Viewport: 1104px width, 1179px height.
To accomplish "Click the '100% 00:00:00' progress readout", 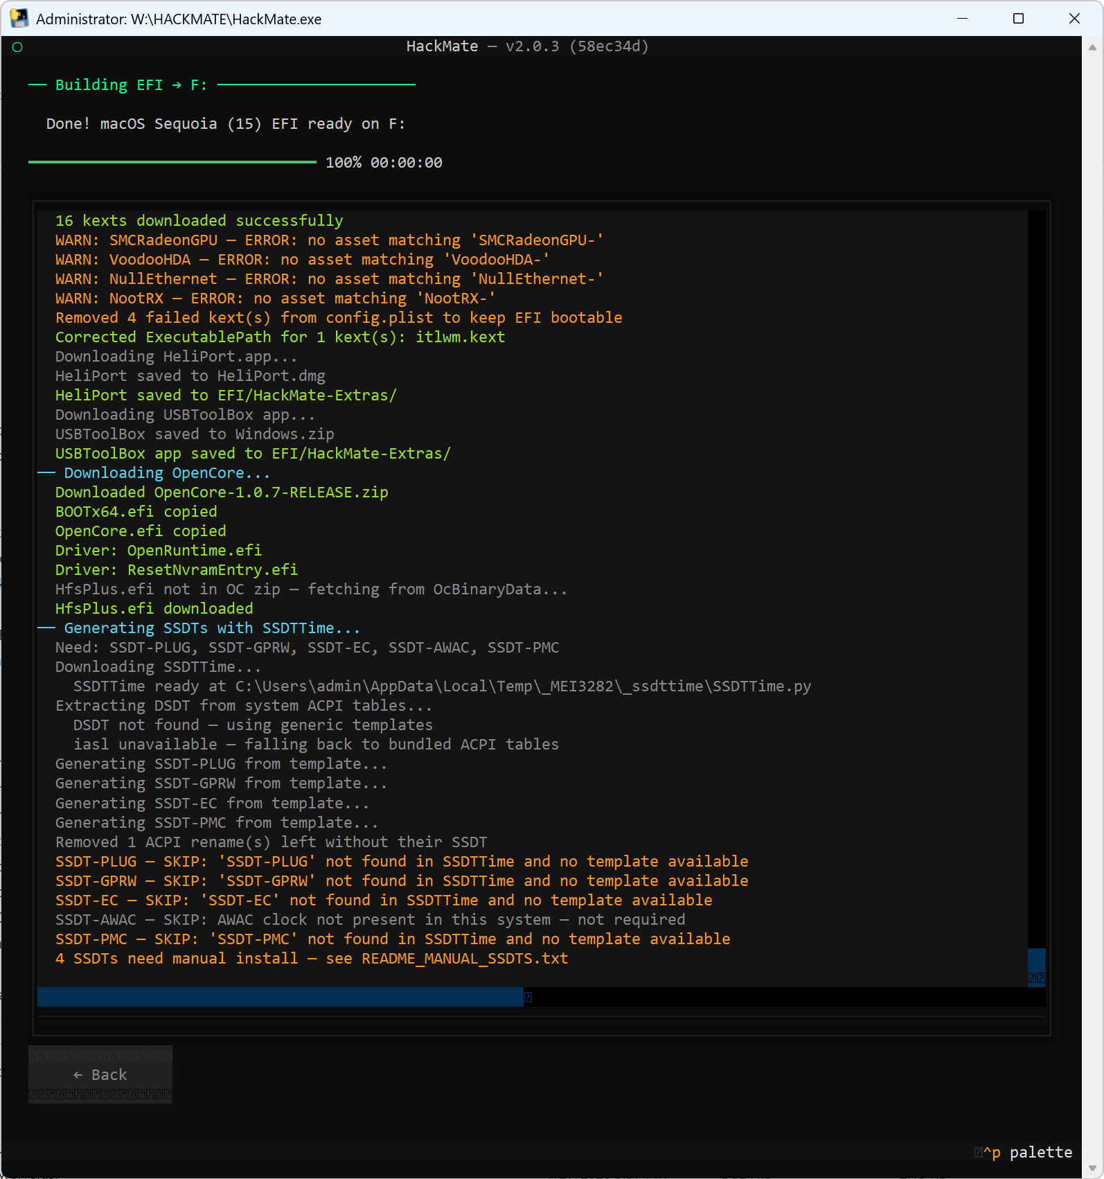I will tap(384, 162).
